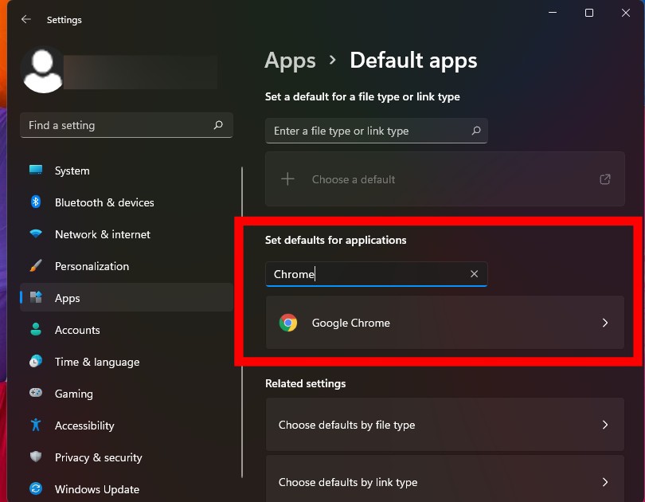The image size is (645, 502).
Task: Click the Choose a default card
Action: pyautogui.click(x=444, y=179)
